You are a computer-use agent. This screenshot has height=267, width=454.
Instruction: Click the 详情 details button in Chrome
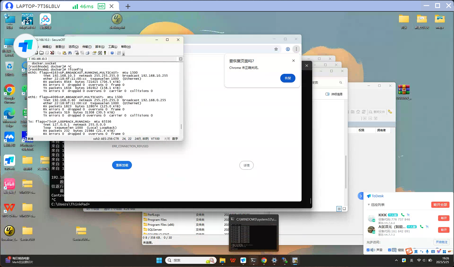[246, 165]
